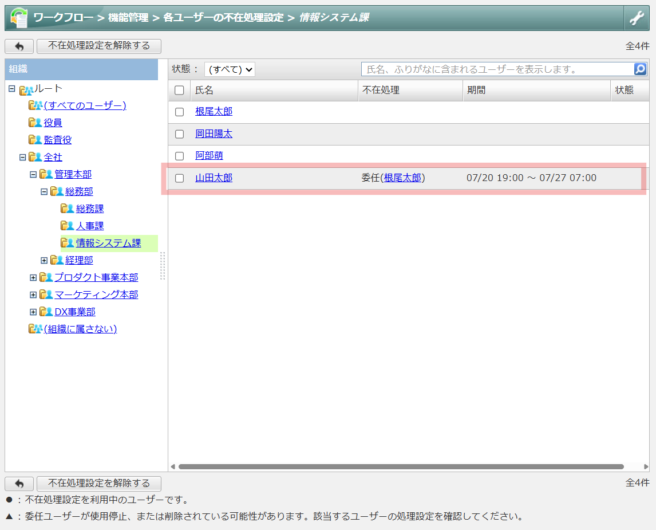Collapse the 管理本部 tree node
The image size is (656, 530).
pyautogui.click(x=33, y=175)
